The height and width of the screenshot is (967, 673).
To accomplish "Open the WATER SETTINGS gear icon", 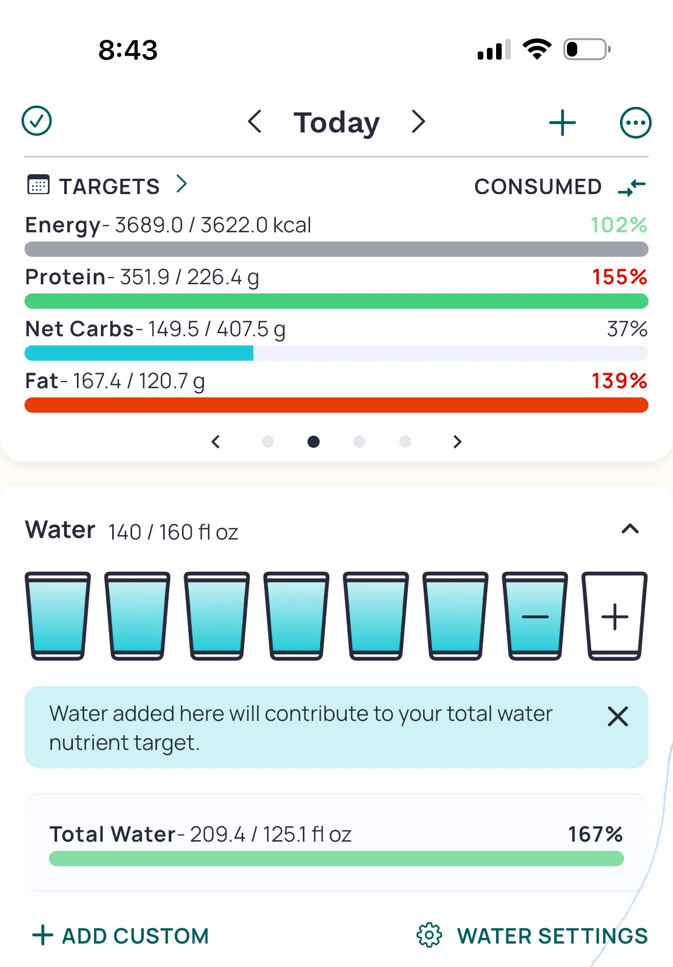I will coord(429,935).
